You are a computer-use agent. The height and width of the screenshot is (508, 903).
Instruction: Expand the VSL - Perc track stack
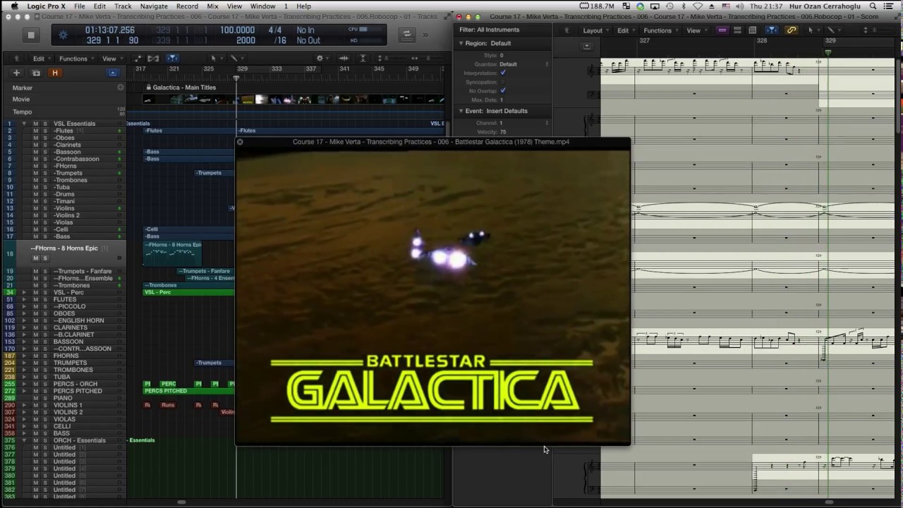(24, 292)
